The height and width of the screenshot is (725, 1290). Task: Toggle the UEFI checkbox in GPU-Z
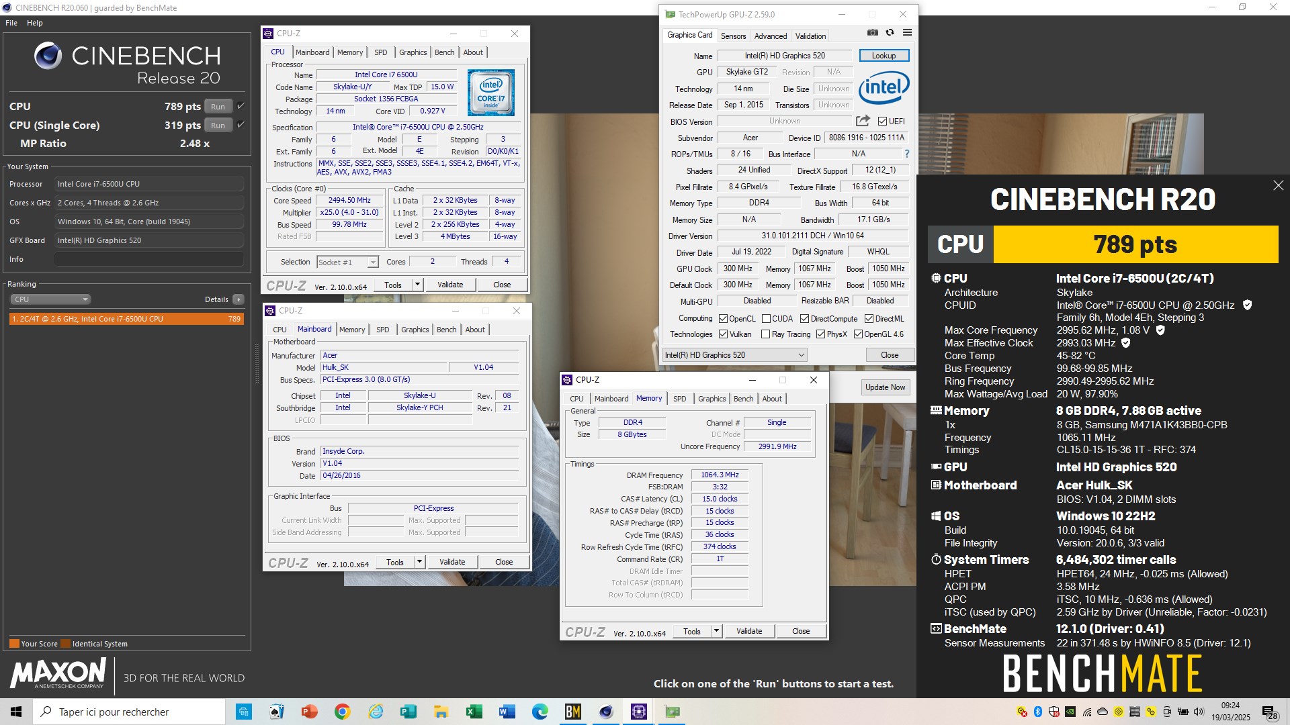tap(882, 122)
